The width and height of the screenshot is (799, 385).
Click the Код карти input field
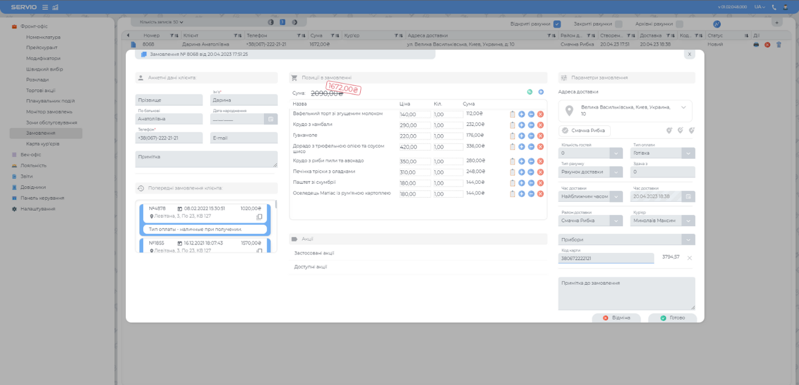(606, 258)
